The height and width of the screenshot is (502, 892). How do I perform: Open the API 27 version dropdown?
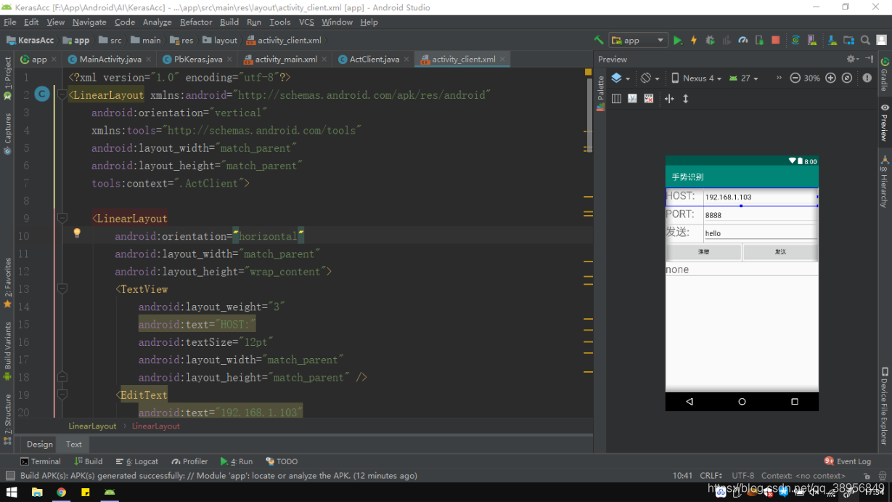[744, 78]
